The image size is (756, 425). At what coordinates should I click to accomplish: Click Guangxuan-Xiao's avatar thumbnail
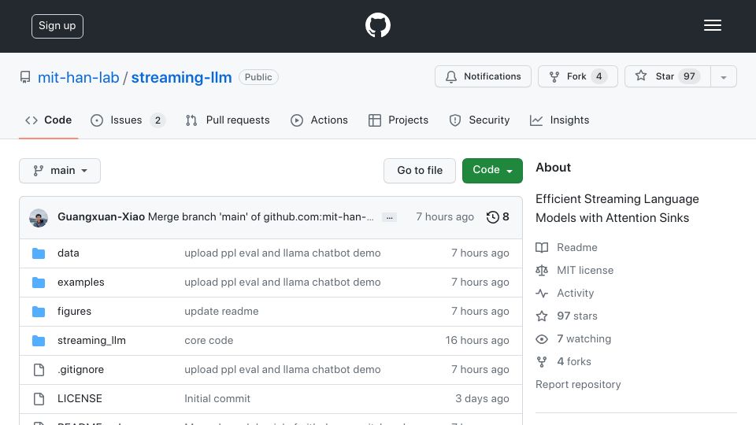pos(39,218)
